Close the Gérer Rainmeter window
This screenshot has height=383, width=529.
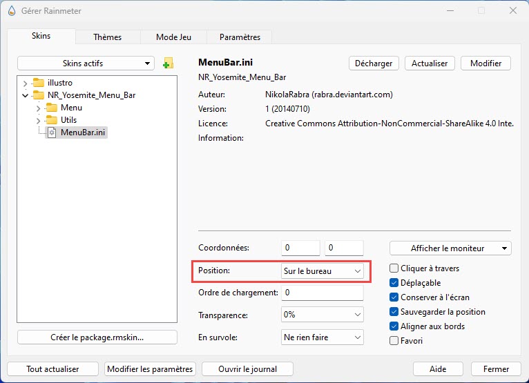point(513,10)
